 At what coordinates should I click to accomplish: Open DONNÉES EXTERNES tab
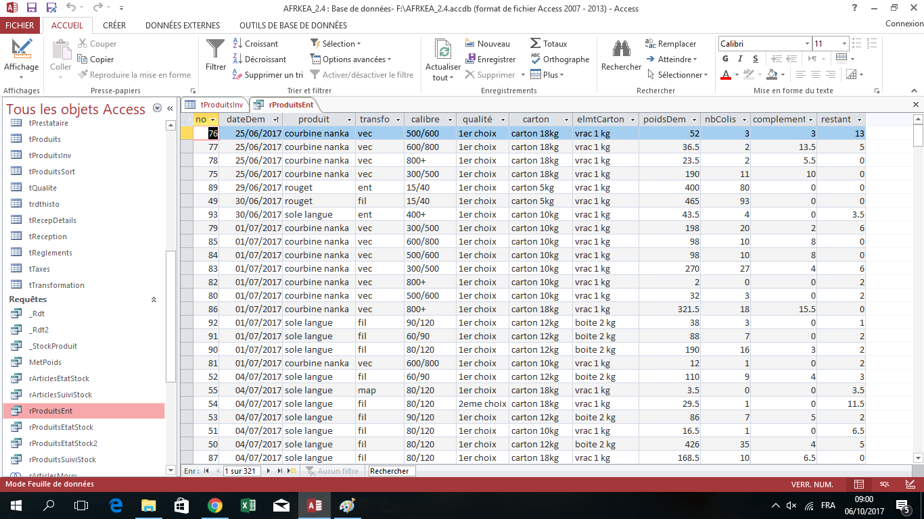point(183,25)
